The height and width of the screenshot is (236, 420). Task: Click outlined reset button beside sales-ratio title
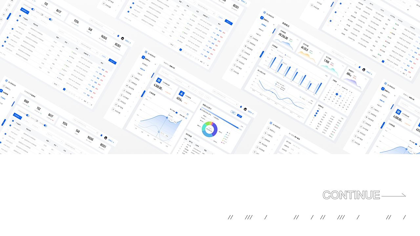(233, 112)
